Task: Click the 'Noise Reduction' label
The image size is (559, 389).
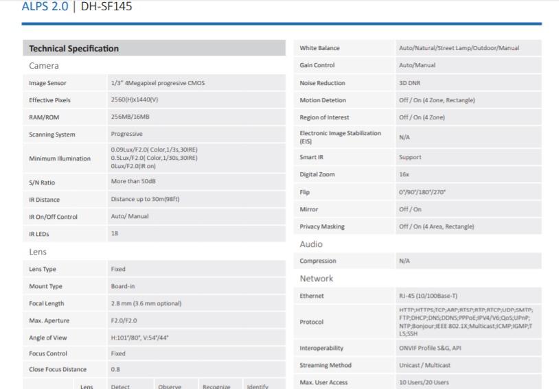Action: tap(323, 83)
